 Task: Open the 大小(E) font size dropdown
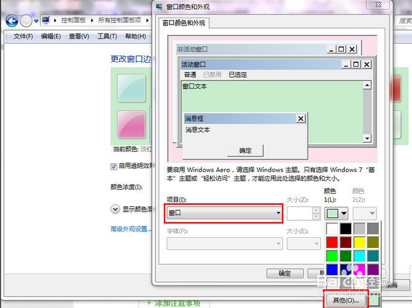(304, 244)
